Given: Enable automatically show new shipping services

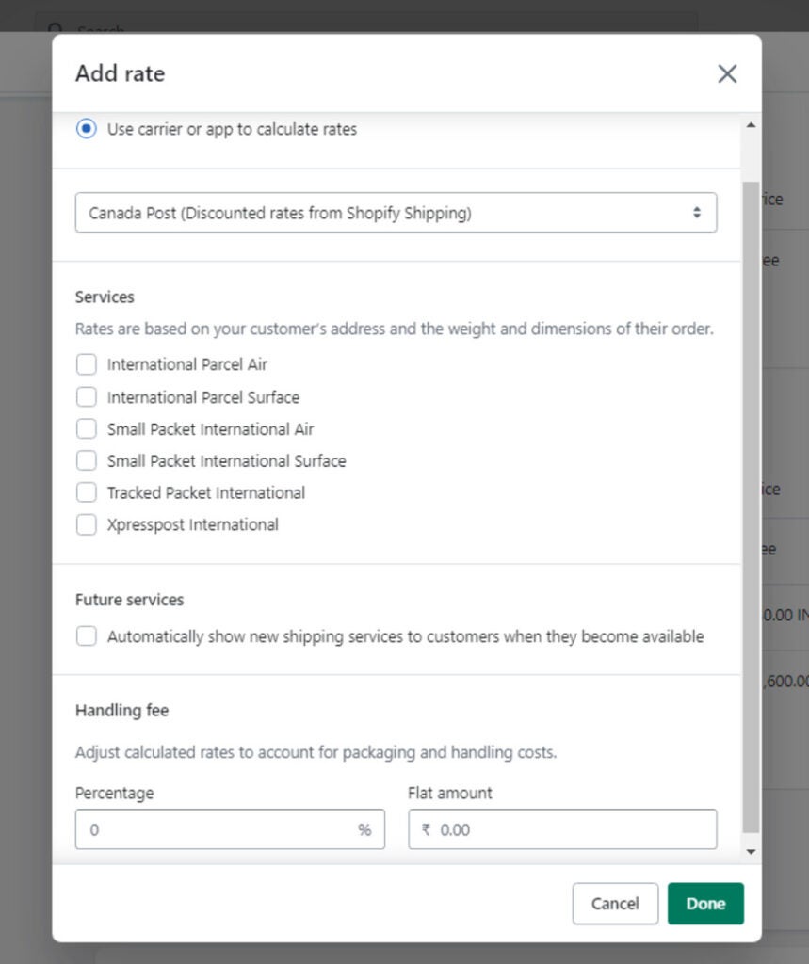Looking at the screenshot, I should point(86,635).
